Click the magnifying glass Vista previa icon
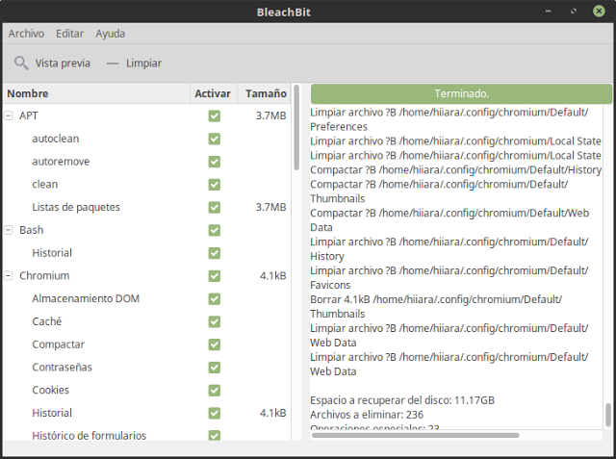The image size is (616, 459). pyautogui.click(x=21, y=64)
